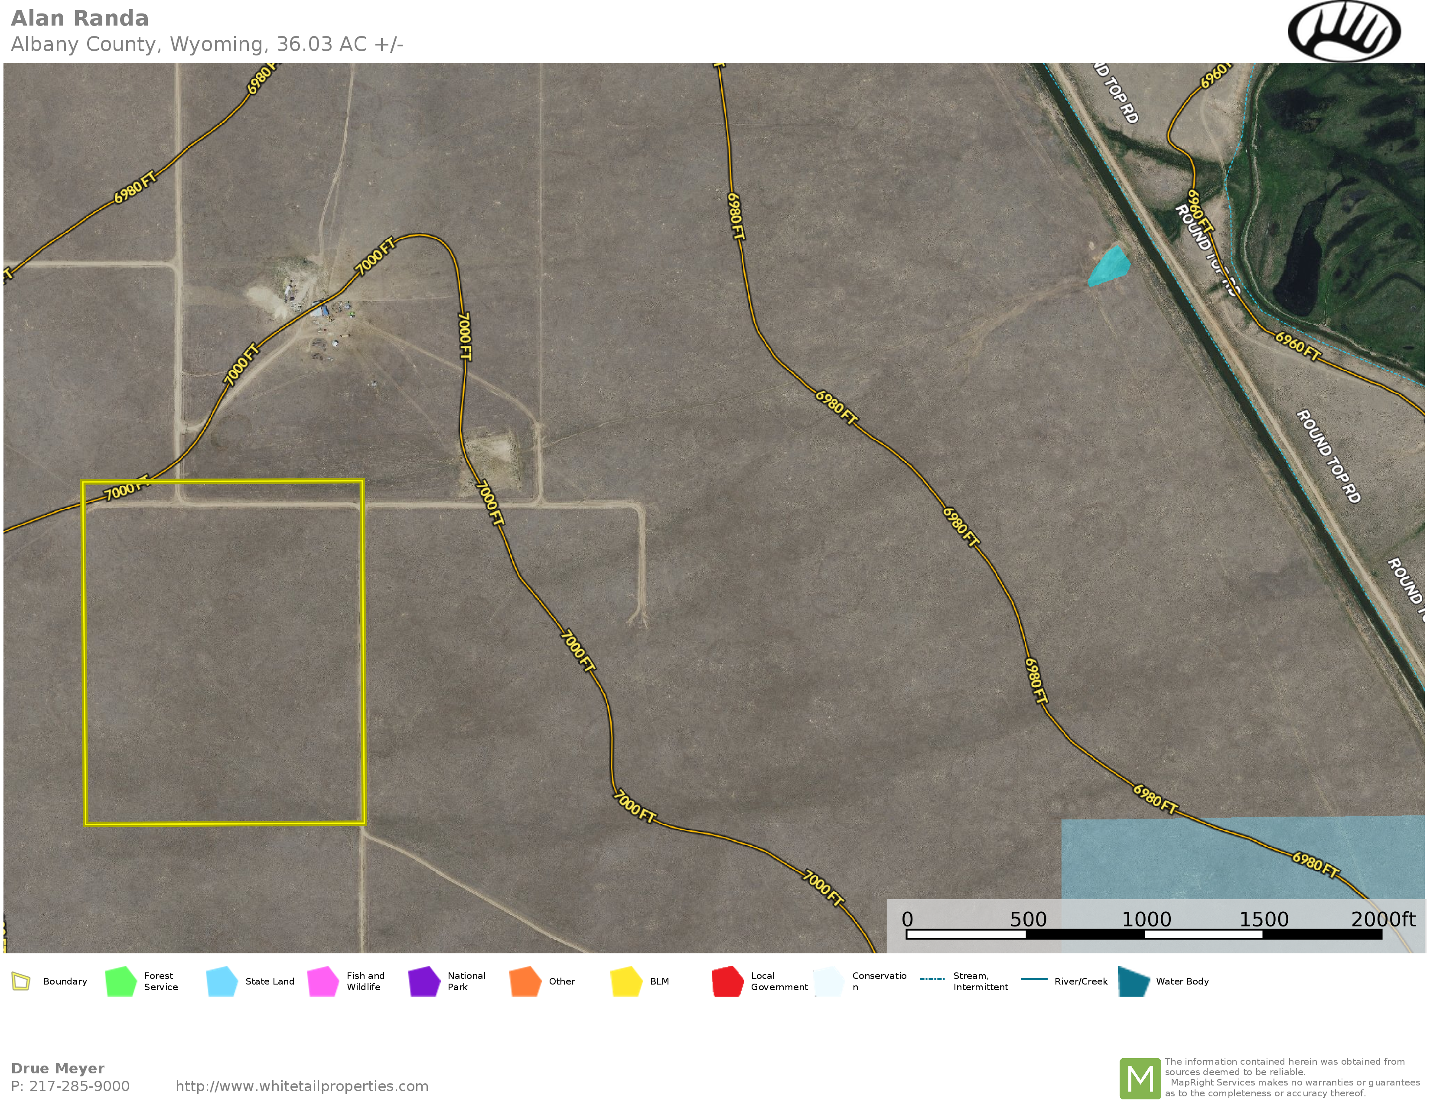This screenshot has width=1430, height=1105.
Task: Click the yellow BLM legend icon
Action: pos(626,981)
